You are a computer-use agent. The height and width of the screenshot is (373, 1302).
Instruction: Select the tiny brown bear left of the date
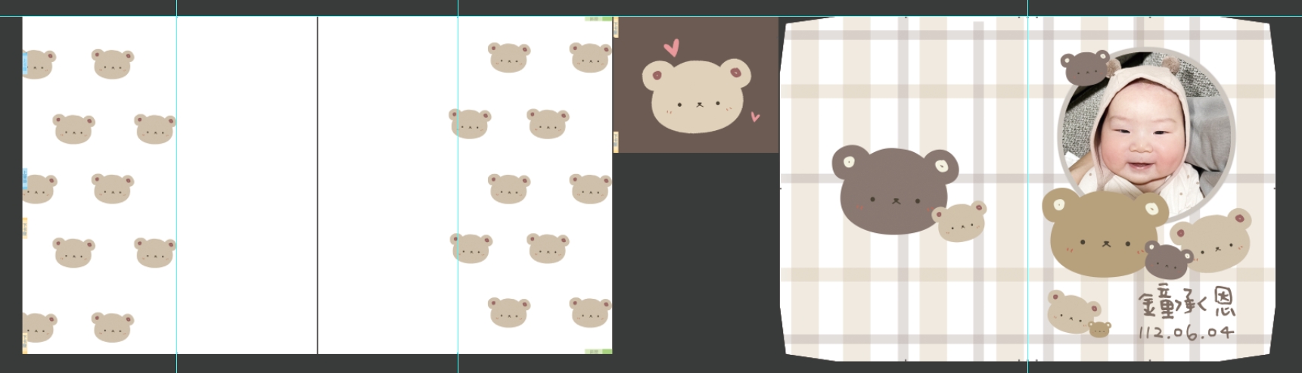[1099, 329]
